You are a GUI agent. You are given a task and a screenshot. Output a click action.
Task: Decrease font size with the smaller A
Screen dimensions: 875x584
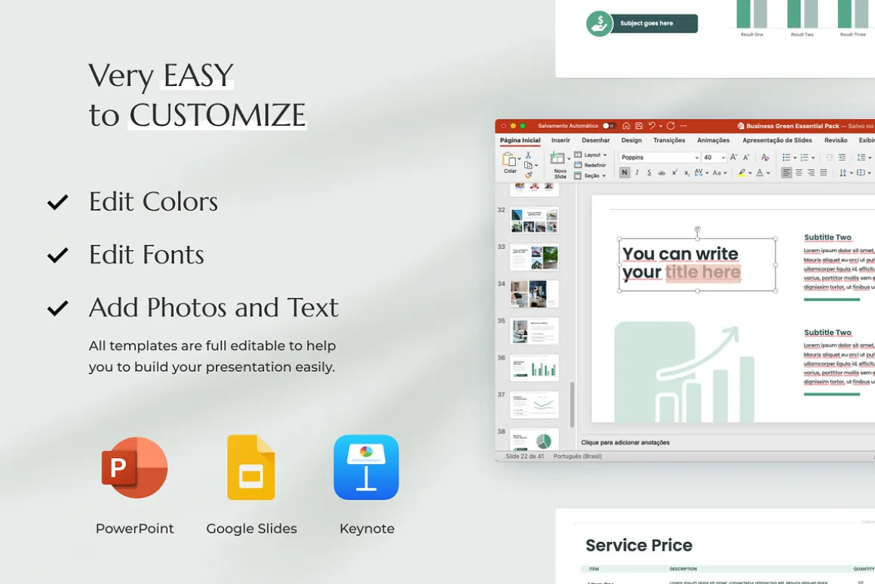point(746,157)
